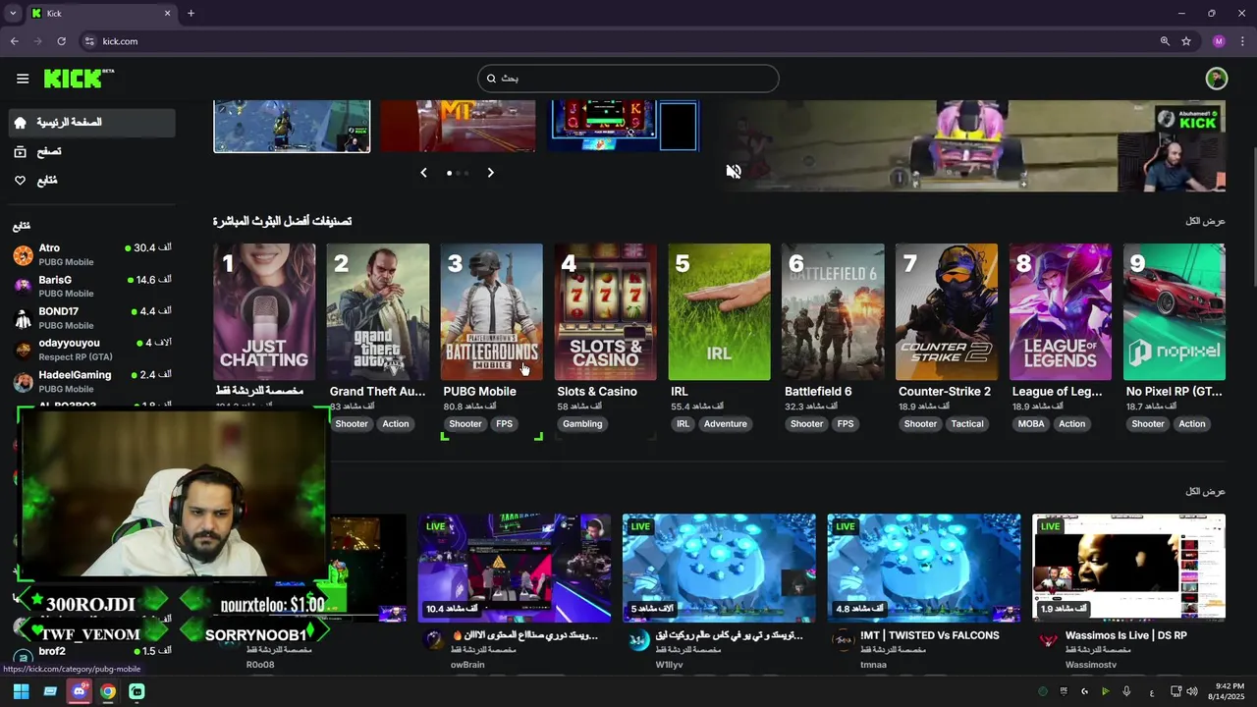
Task: Open Wassimostv's live stream thumbnail
Action: coord(1128,568)
